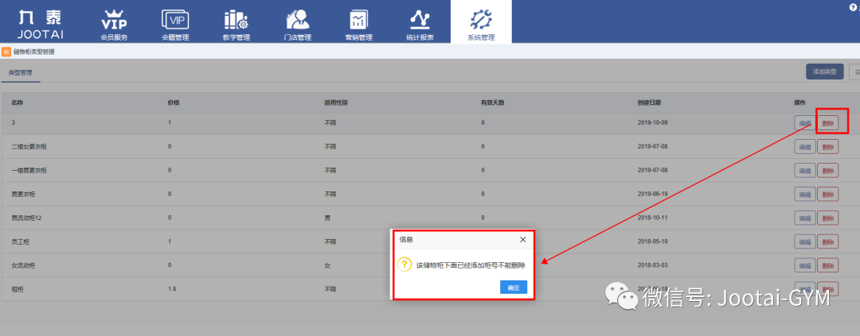
Task: Open the 营销管理 chart module
Action: pyautogui.click(x=358, y=24)
